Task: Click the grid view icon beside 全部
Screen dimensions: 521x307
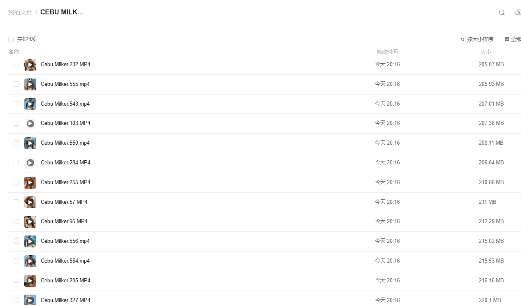Action: coord(507,39)
